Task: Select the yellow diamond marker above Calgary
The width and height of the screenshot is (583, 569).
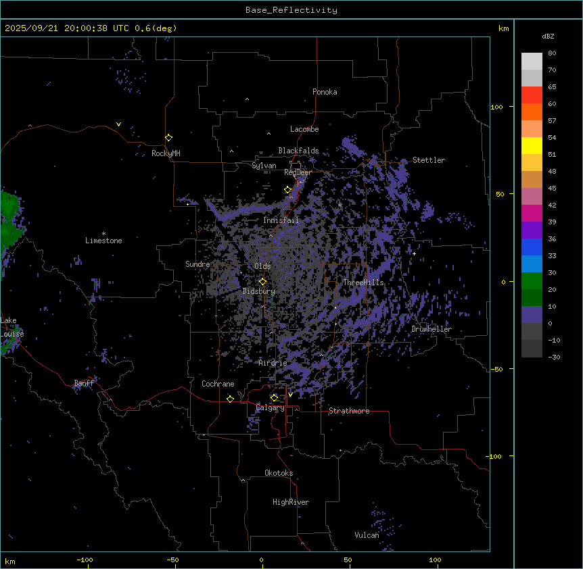Action: coord(274,397)
